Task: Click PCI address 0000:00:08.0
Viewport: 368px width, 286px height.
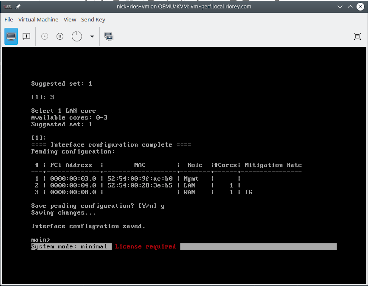Action: tap(73, 192)
